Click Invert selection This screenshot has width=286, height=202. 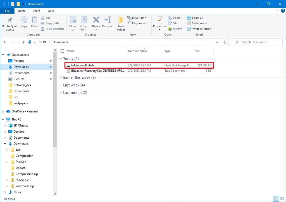click(199, 29)
